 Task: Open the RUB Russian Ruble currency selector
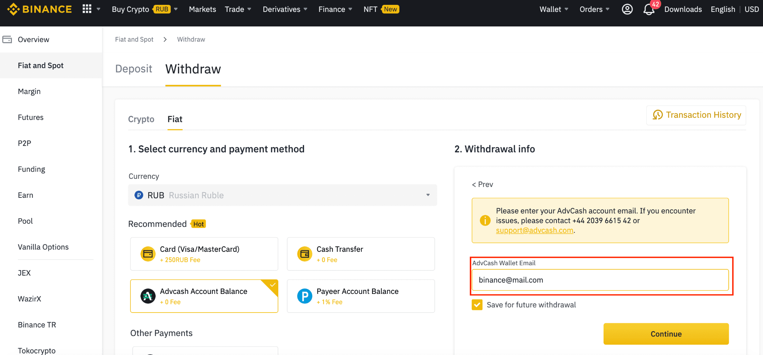click(x=282, y=195)
